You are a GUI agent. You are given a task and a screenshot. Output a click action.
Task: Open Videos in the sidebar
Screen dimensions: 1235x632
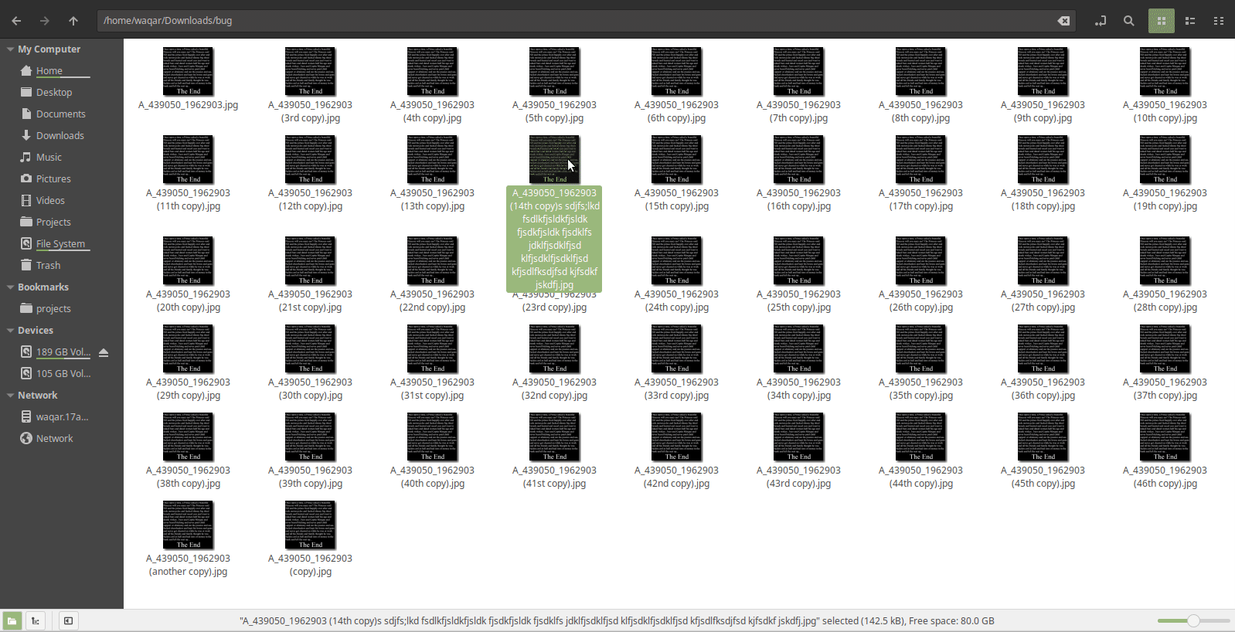click(50, 200)
